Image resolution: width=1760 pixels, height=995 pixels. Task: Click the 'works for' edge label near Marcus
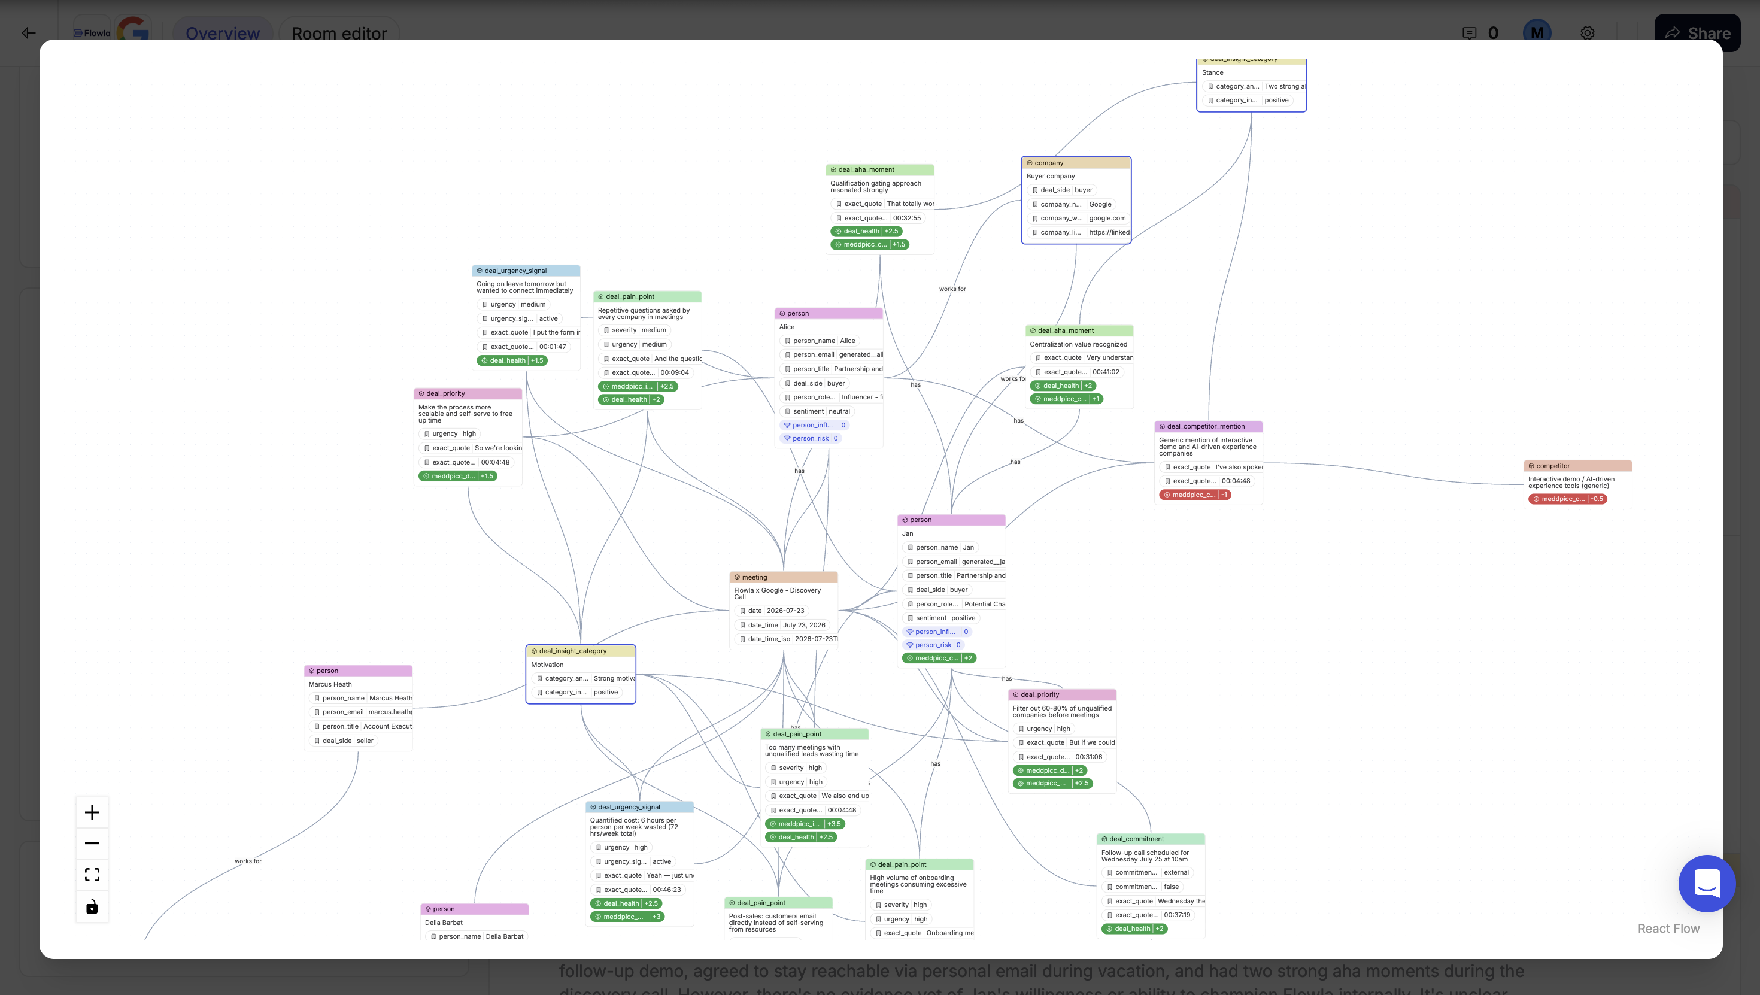pos(248,861)
